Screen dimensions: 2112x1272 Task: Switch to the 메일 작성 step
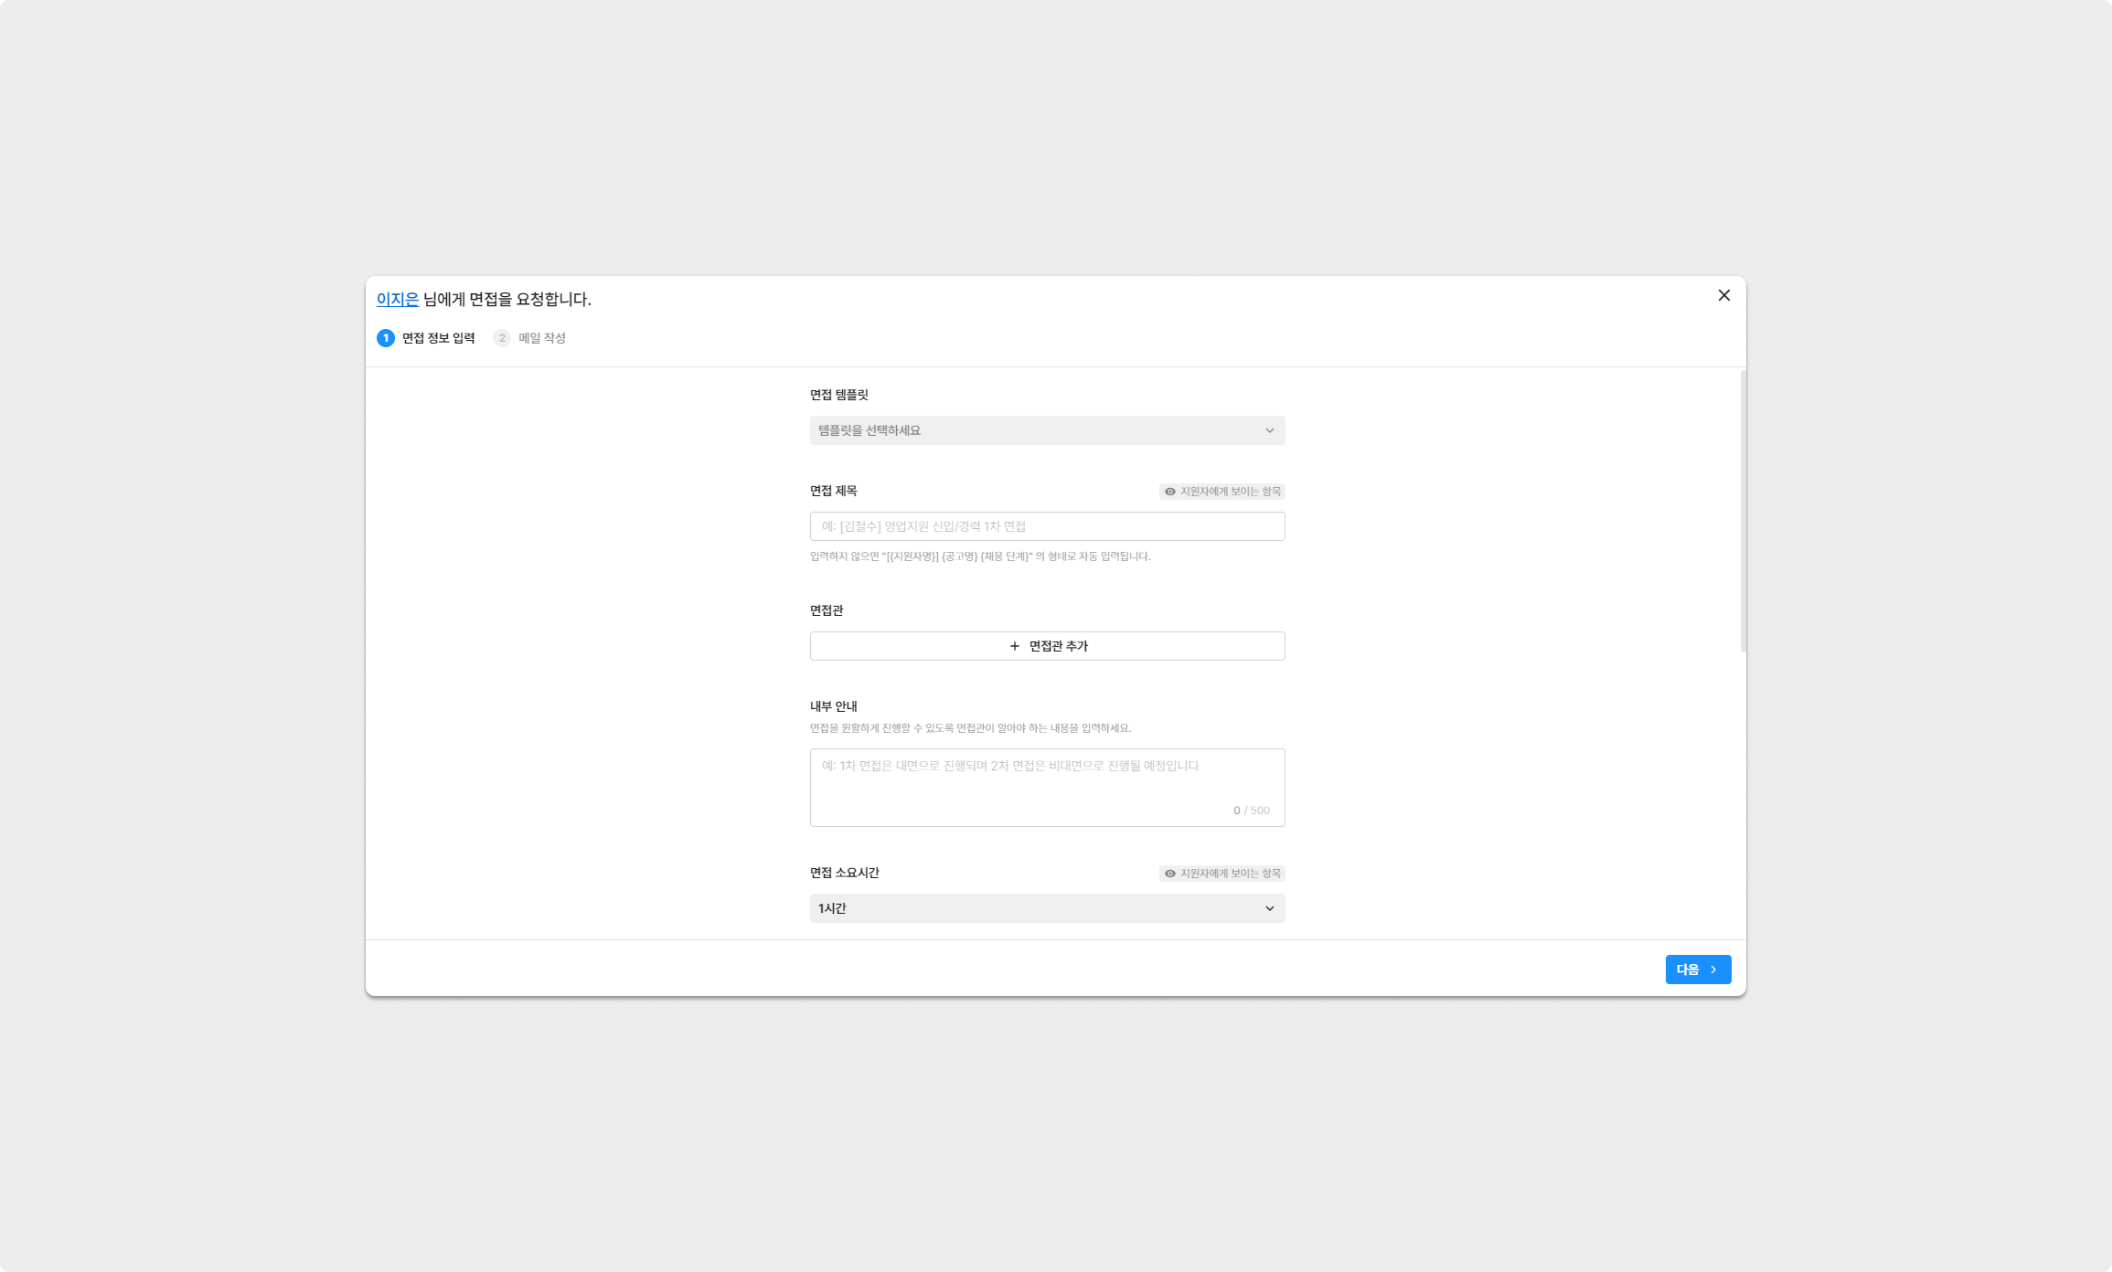542,338
